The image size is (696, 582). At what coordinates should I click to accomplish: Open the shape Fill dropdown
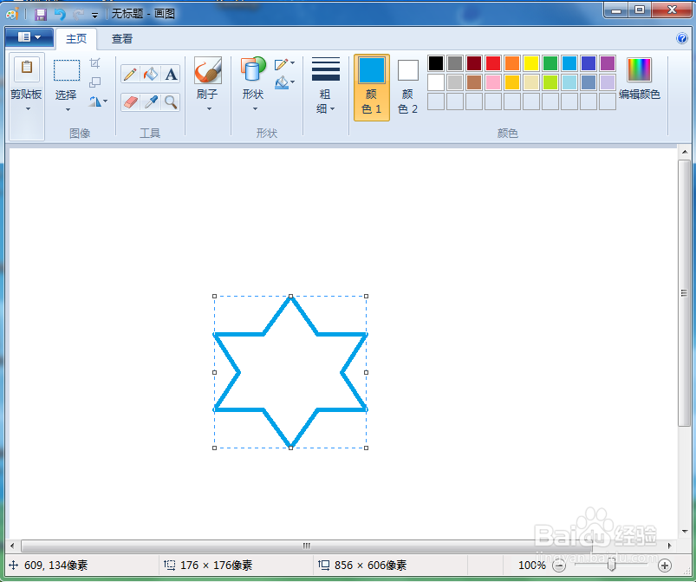284,82
